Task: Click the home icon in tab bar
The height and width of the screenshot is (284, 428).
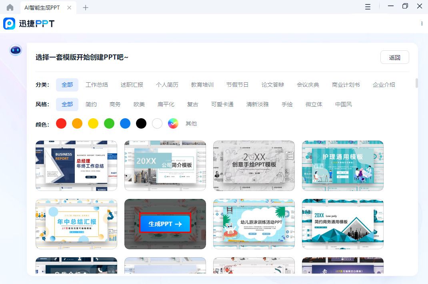Action: 10,7
